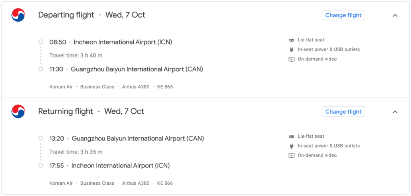Change the departing flight
Viewport: 411px width, 196px height.
[344, 15]
